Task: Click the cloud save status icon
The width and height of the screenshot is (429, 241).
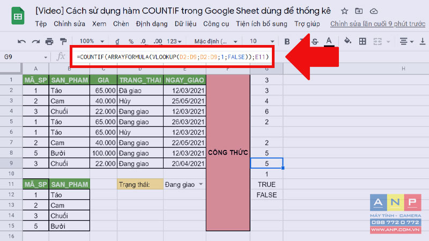Action: 374,11
